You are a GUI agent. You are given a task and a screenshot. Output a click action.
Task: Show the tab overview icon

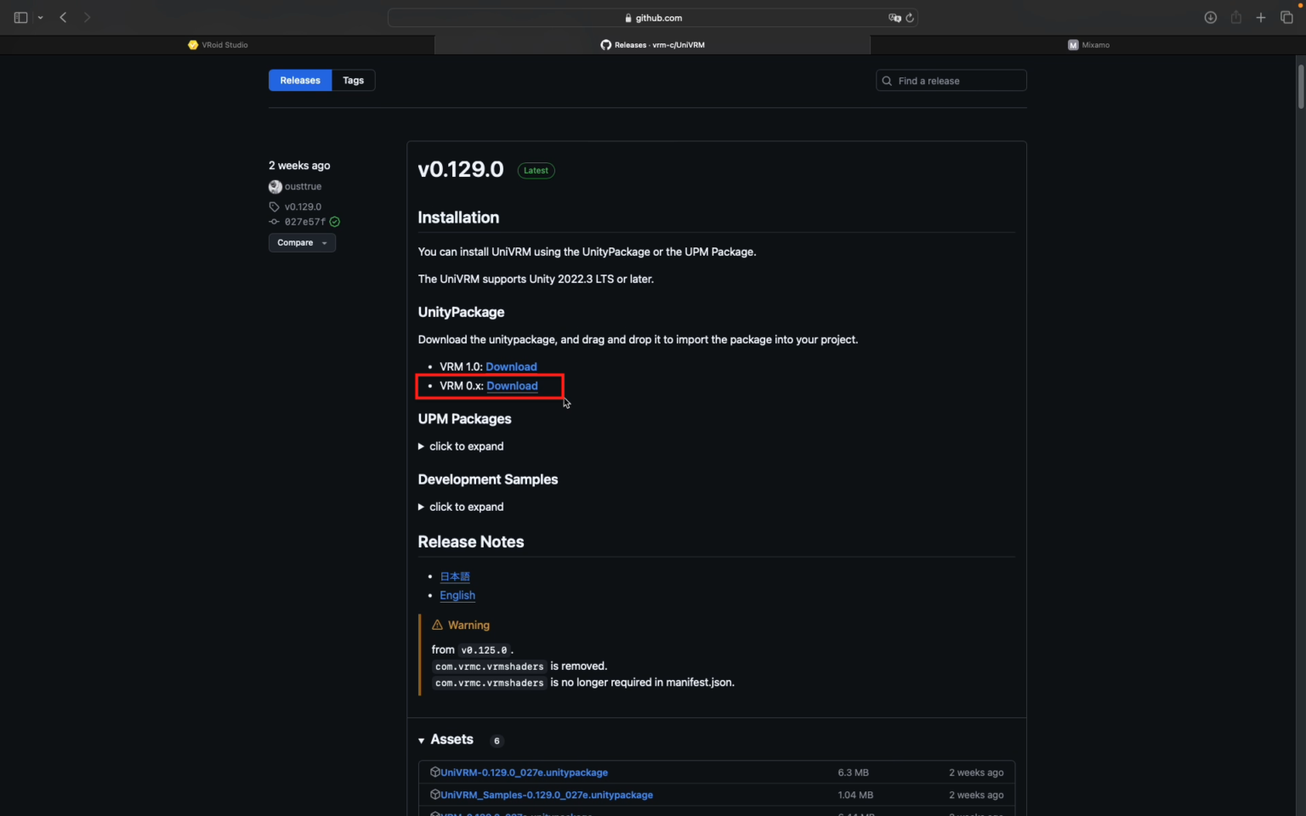pyautogui.click(x=1286, y=17)
